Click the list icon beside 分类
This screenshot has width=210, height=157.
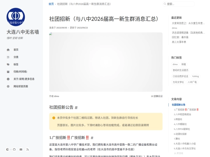click(x=8, y=57)
